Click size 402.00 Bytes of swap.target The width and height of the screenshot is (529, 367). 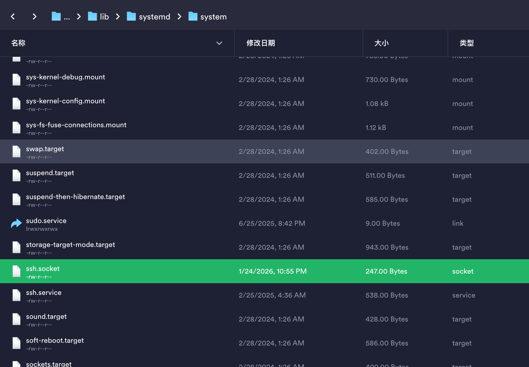(387, 151)
